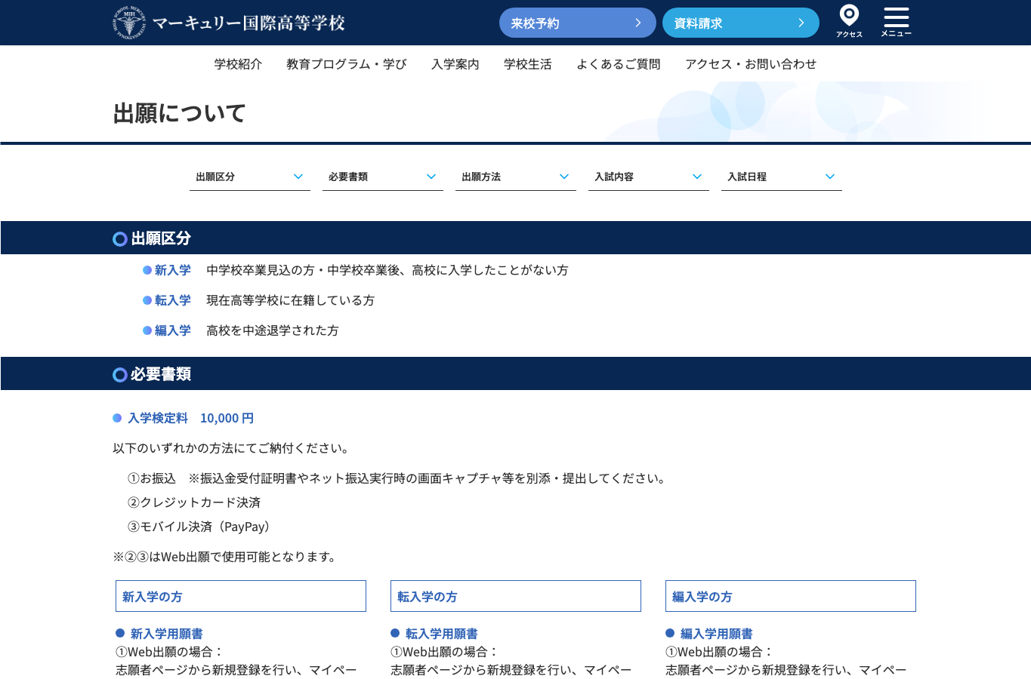Open the メニュー hamburger icon

[896, 22]
